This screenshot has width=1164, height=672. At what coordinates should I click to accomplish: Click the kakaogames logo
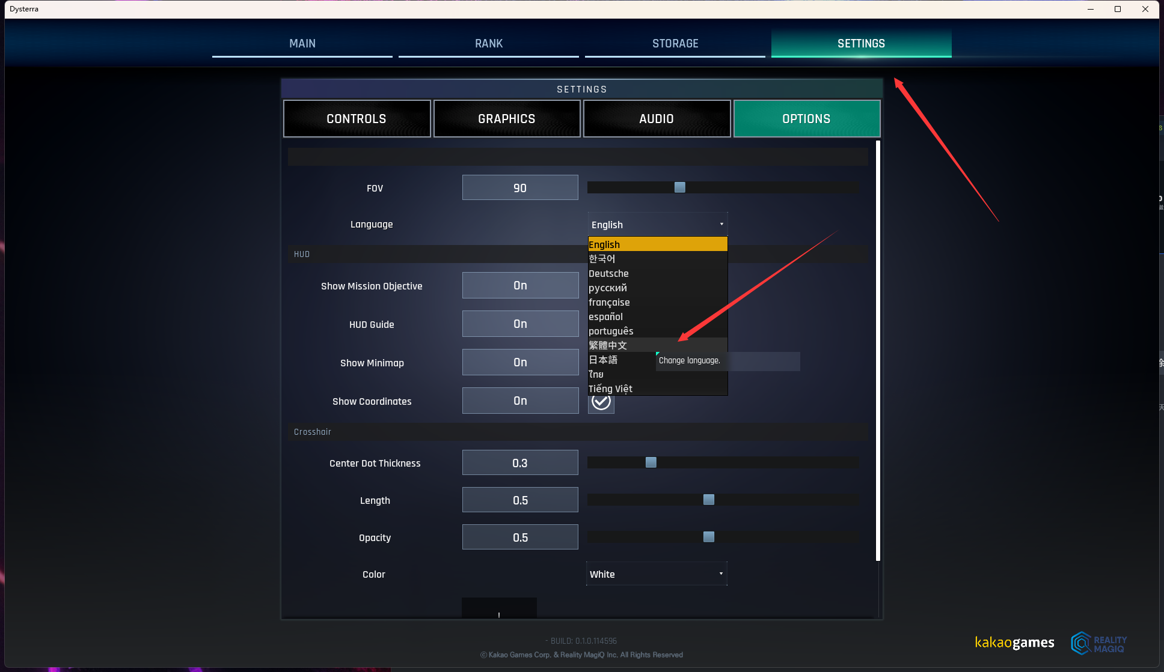click(1014, 643)
